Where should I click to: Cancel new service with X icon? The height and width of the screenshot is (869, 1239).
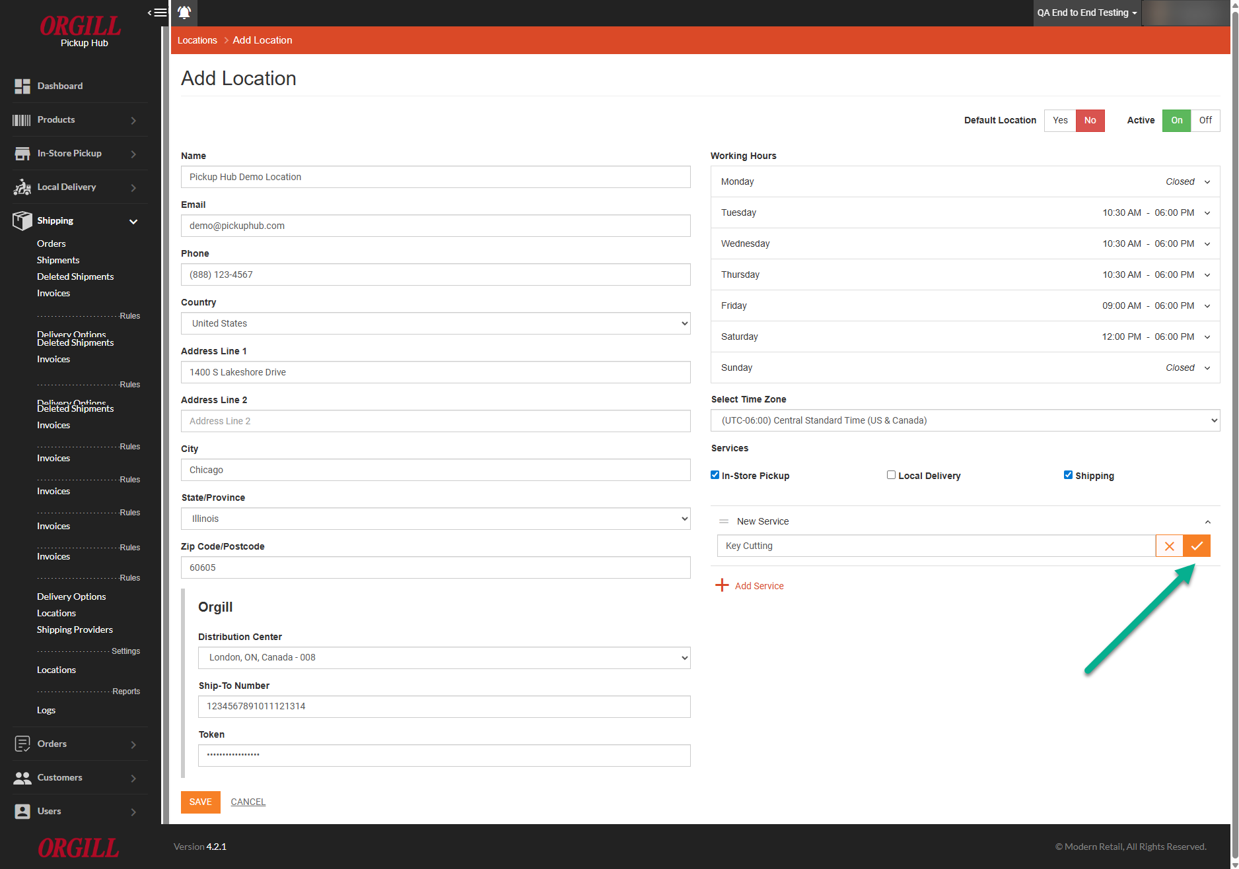tap(1169, 546)
